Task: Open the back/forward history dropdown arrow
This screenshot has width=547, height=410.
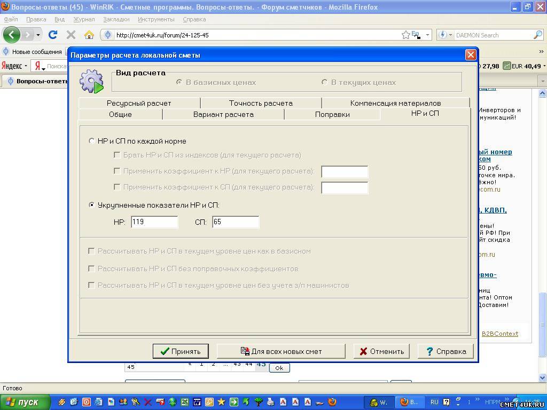Action: coord(38,35)
